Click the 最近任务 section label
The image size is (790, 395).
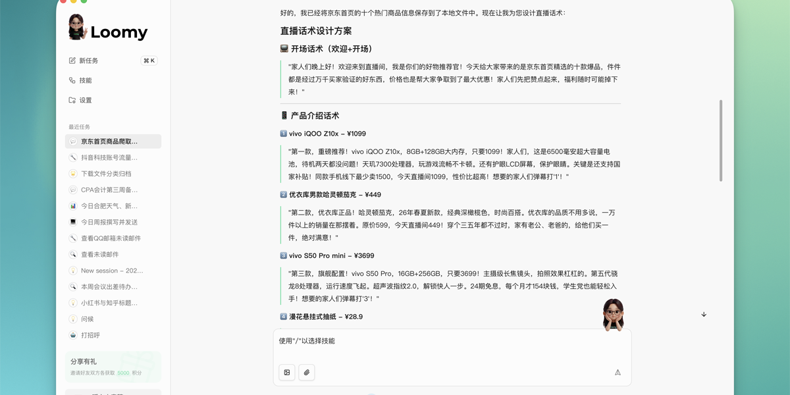(79, 127)
